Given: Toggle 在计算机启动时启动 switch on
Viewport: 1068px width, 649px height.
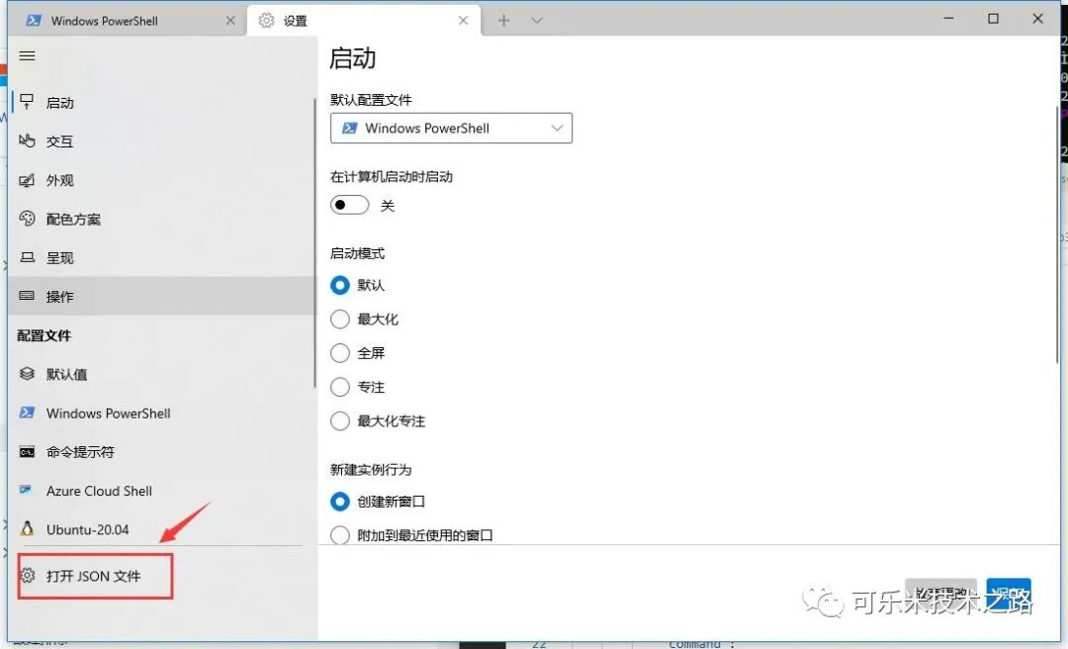Looking at the screenshot, I should (x=349, y=205).
